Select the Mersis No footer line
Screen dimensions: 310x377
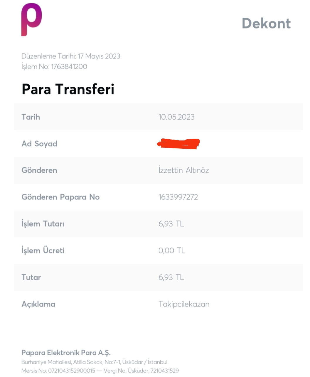point(100,371)
